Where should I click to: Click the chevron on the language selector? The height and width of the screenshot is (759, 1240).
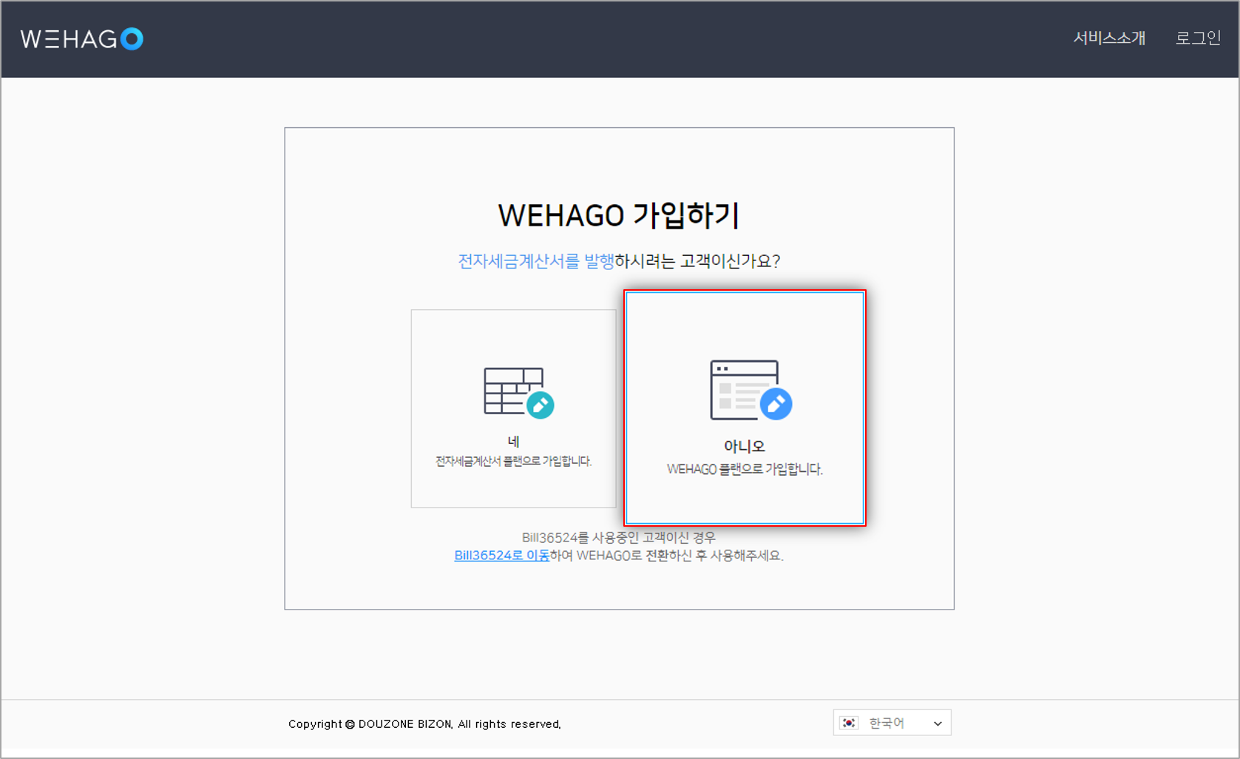[x=938, y=723]
